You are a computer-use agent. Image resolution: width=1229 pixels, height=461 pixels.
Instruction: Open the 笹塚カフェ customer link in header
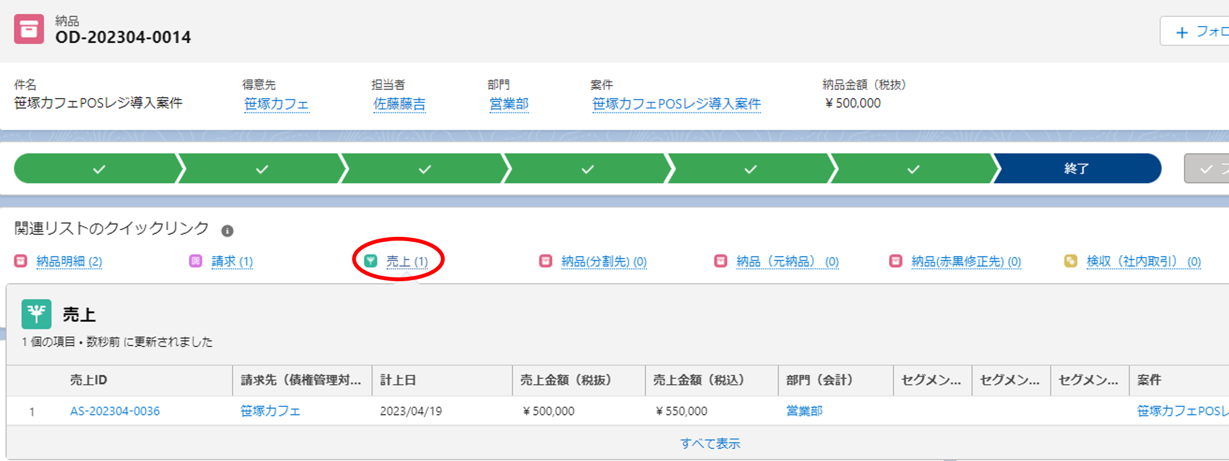pos(276,104)
